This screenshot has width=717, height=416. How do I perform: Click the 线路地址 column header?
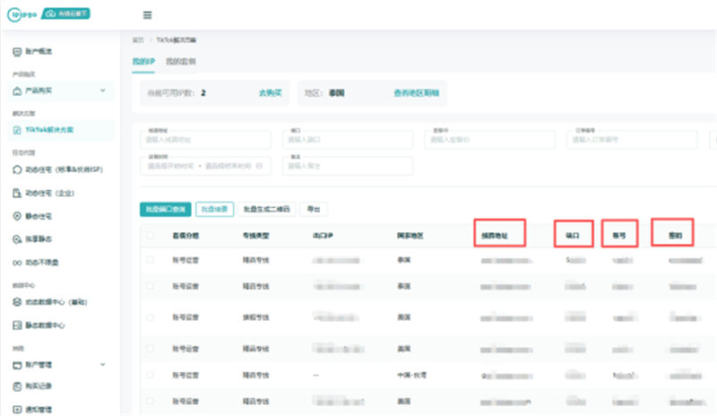pos(495,236)
